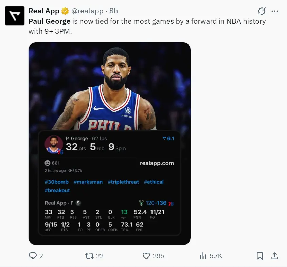Repost this post using retweet icon

coord(89,256)
